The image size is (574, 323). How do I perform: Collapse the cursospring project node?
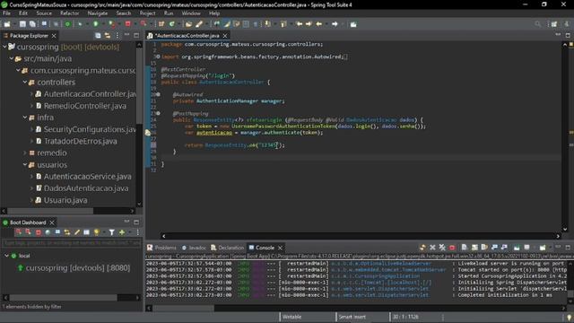pos(4,47)
